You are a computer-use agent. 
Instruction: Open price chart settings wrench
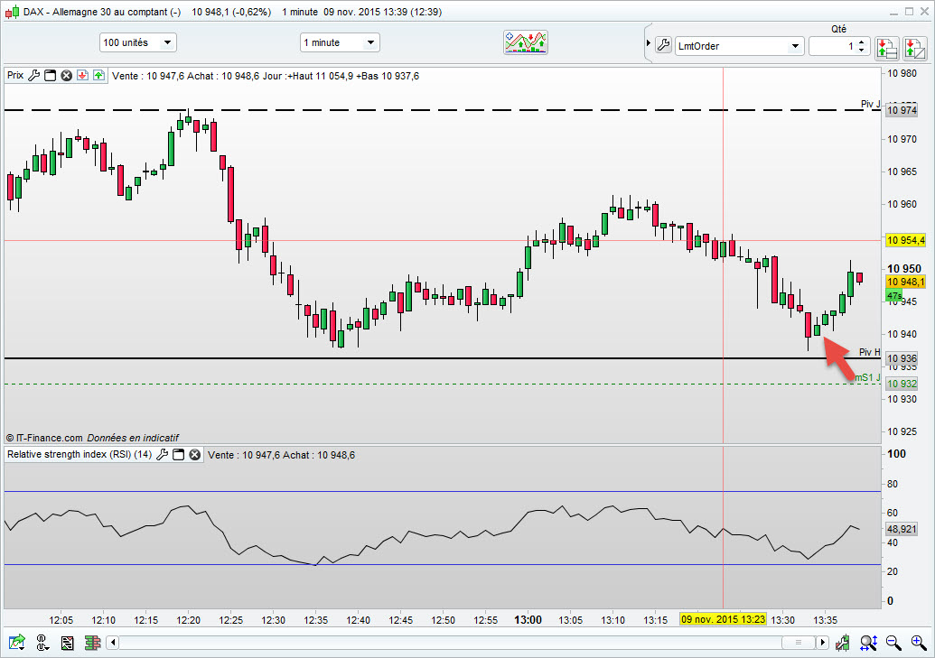pos(34,76)
